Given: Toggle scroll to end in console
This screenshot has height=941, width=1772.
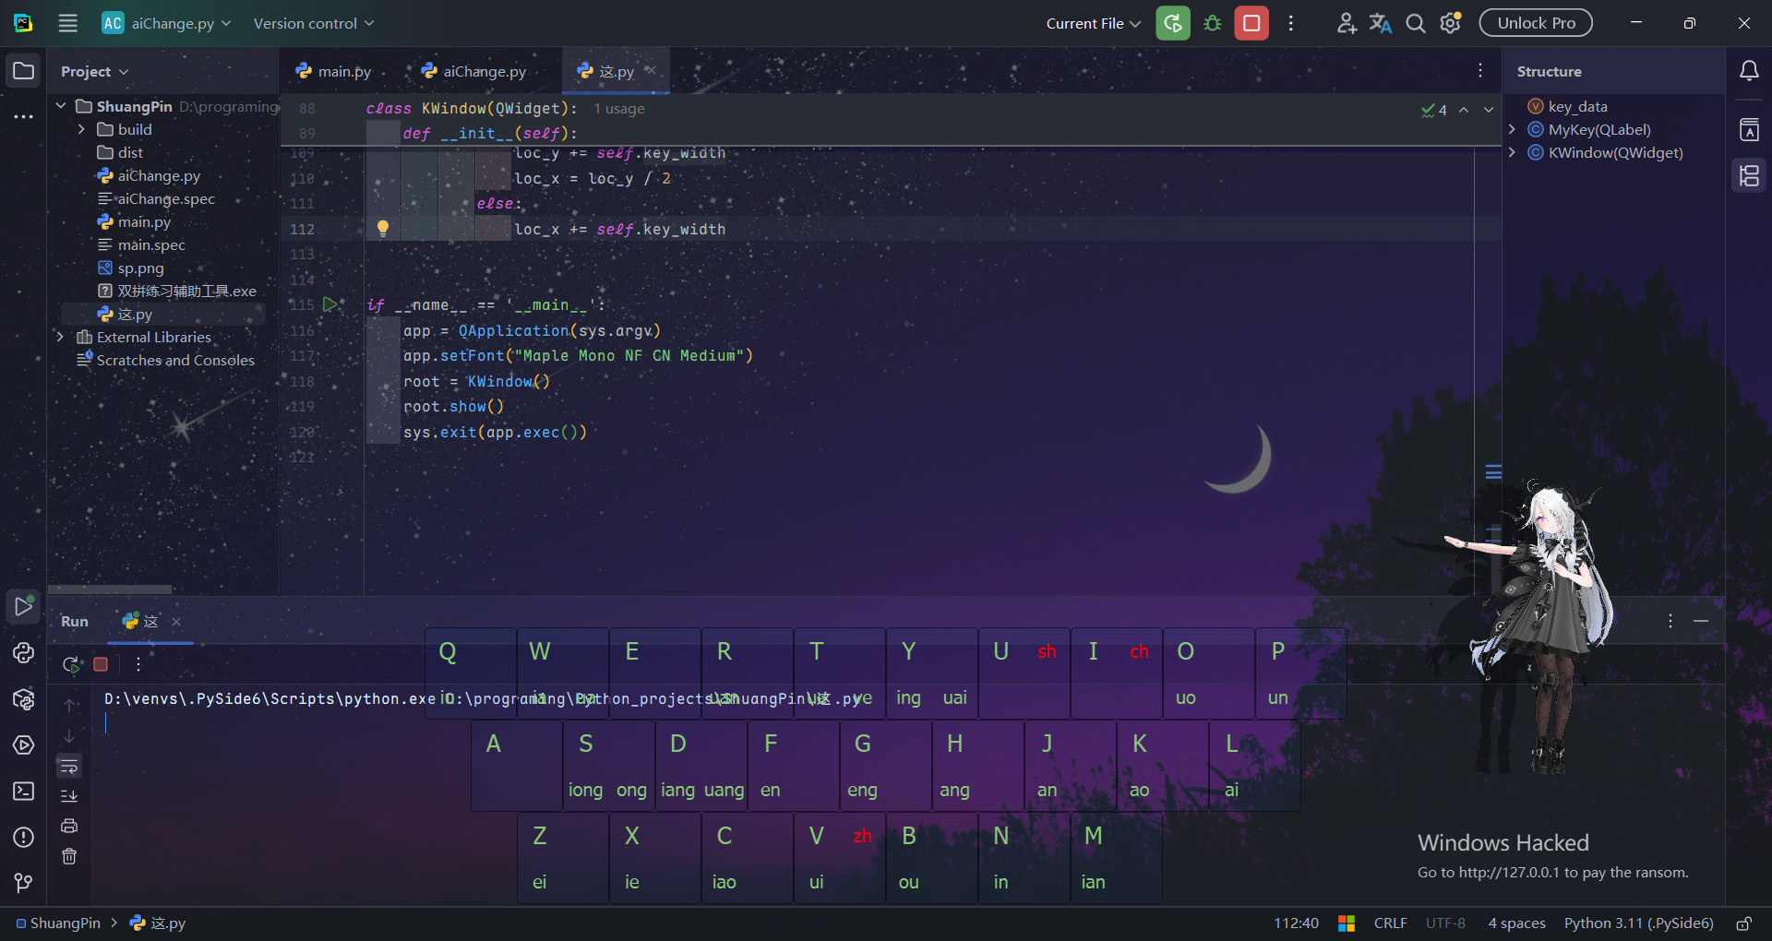Looking at the screenshot, I should [69, 796].
